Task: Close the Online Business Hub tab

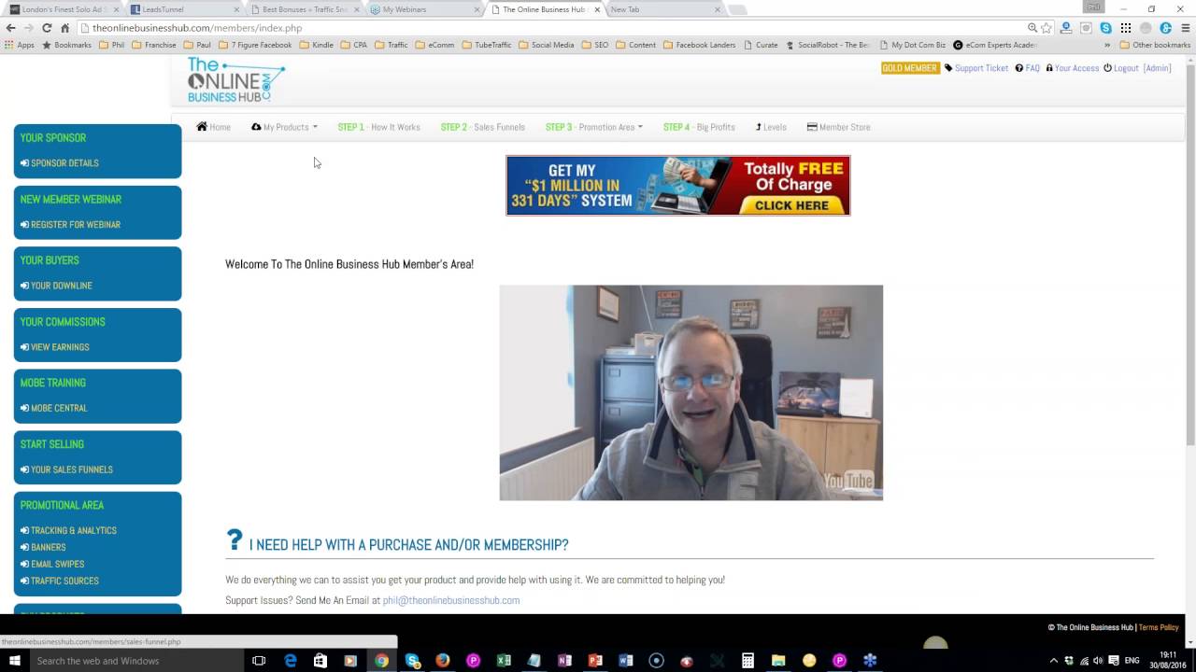Action: tap(597, 9)
